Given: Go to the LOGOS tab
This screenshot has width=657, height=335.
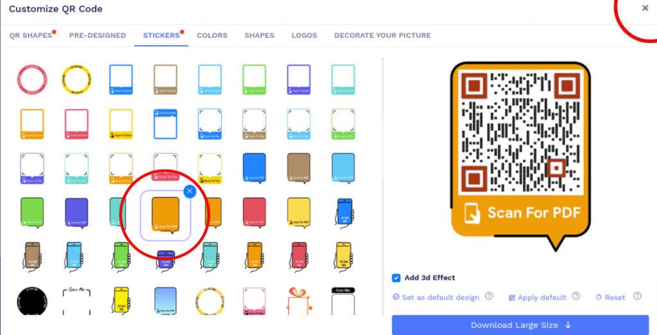Looking at the screenshot, I should 304,36.
